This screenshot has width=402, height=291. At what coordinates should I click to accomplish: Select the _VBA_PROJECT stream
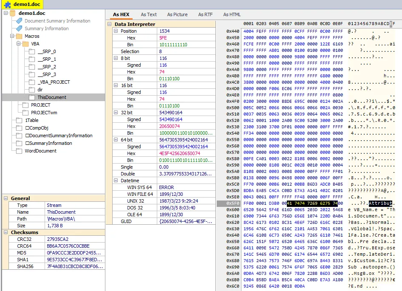pyautogui.click(x=54, y=82)
